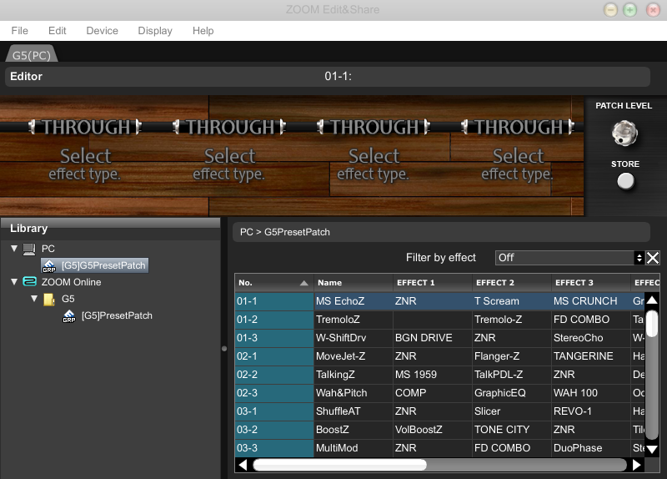Click the ZOOM Online icon
Viewport: 667px width, 479px height.
[x=29, y=281]
